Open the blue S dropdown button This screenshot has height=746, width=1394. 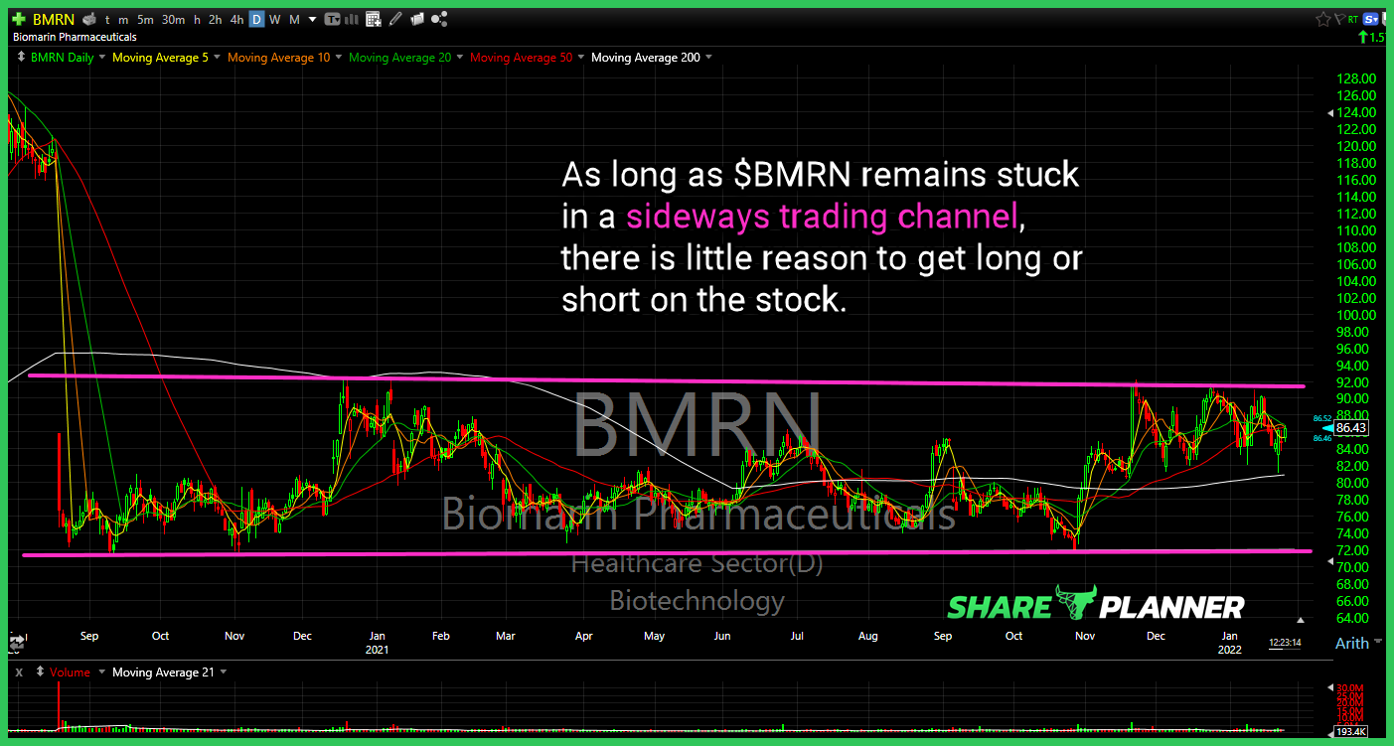(1372, 19)
